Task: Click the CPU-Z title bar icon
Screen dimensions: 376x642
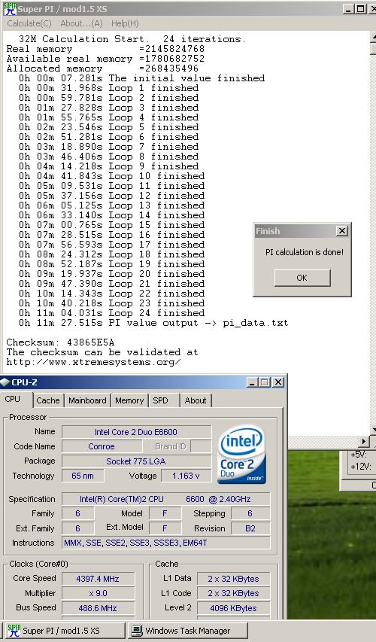Action: pyautogui.click(x=5, y=382)
